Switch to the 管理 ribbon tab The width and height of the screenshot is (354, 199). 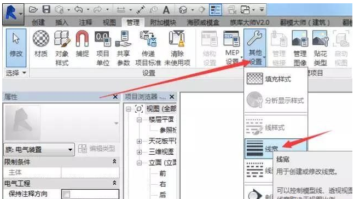[133, 22]
